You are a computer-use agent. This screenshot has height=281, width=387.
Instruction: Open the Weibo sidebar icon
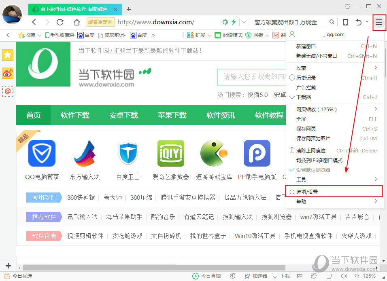pos(8,73)
